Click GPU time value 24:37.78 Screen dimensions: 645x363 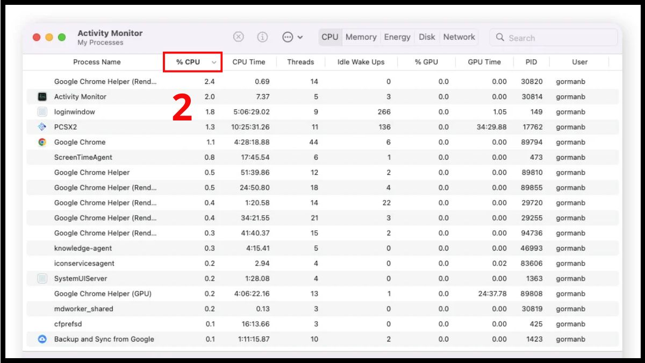pos(492,294)
